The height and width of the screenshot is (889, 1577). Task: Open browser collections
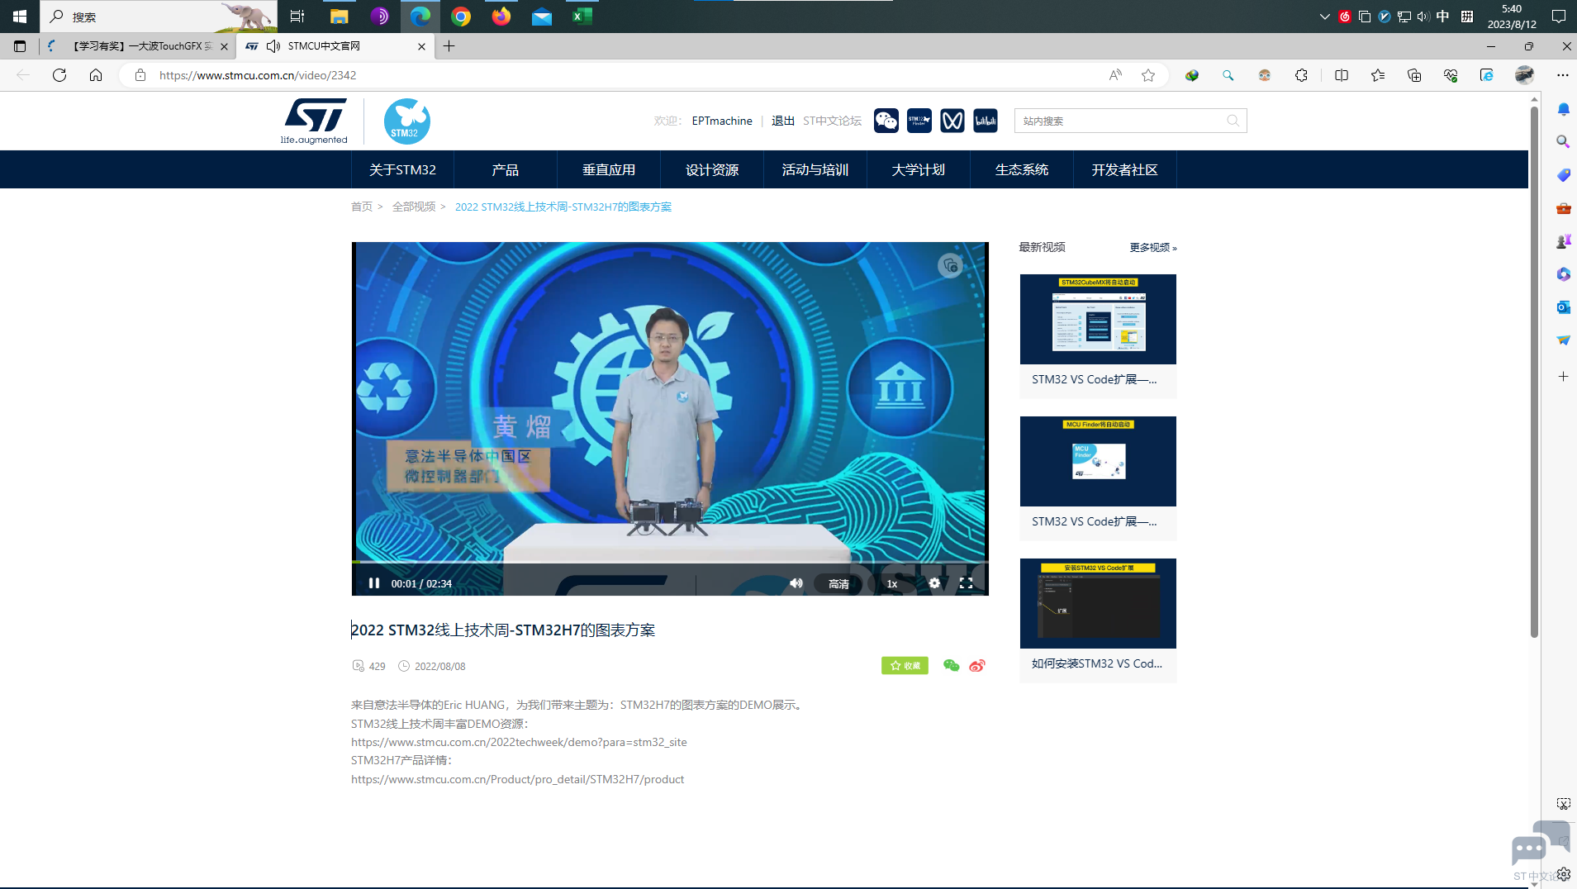pyautogui.click(x=1414, y=75)
